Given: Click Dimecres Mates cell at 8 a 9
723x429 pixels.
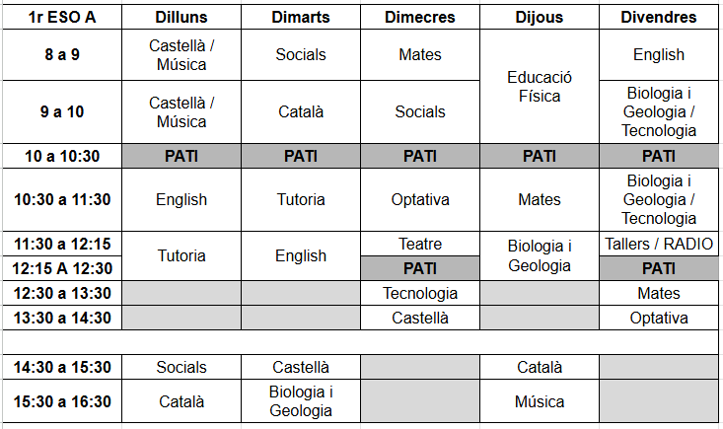Looking at the screenshot, I should tap(420, 55).
